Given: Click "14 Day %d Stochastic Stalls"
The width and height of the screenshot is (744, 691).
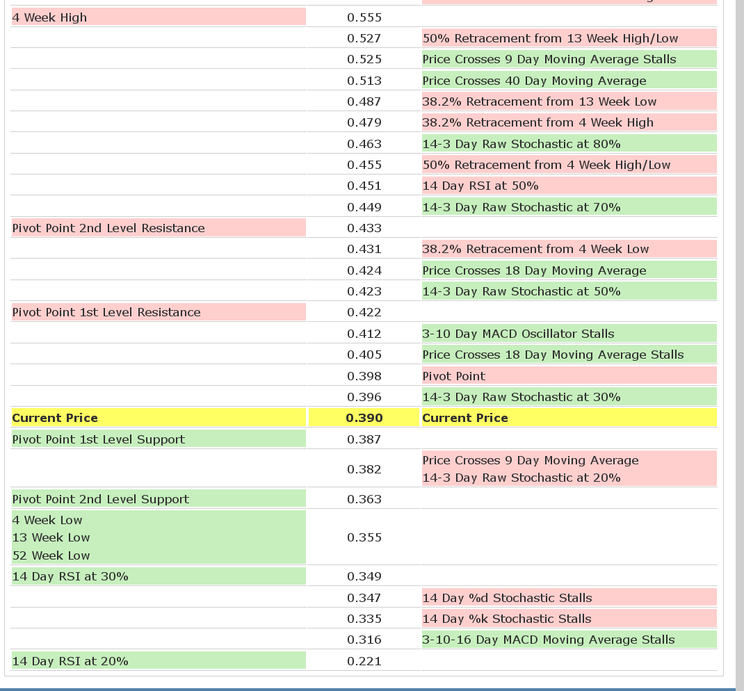Looking at the screenshot, I should (507, 598).
